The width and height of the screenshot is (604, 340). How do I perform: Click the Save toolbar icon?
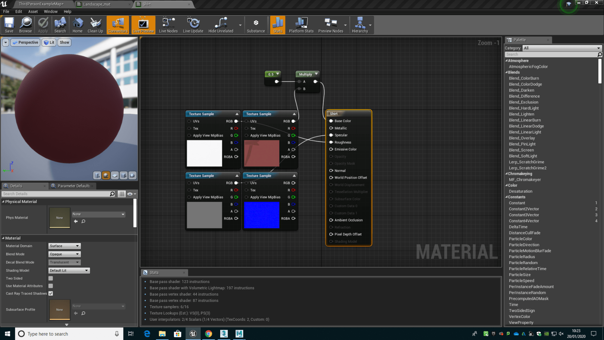click(x=9, y=25)
